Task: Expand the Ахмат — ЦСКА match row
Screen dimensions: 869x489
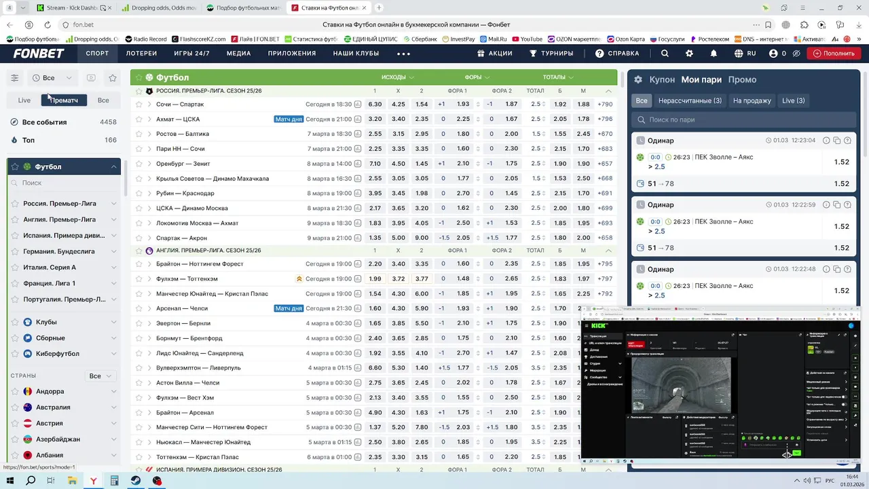Action: coord(149,120)
